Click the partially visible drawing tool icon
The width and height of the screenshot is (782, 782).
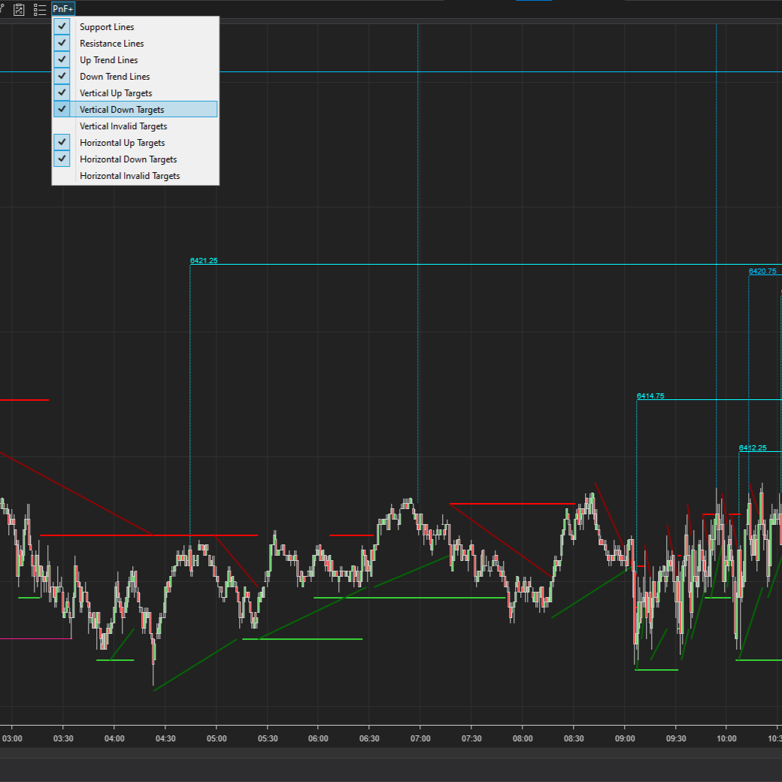3,9
